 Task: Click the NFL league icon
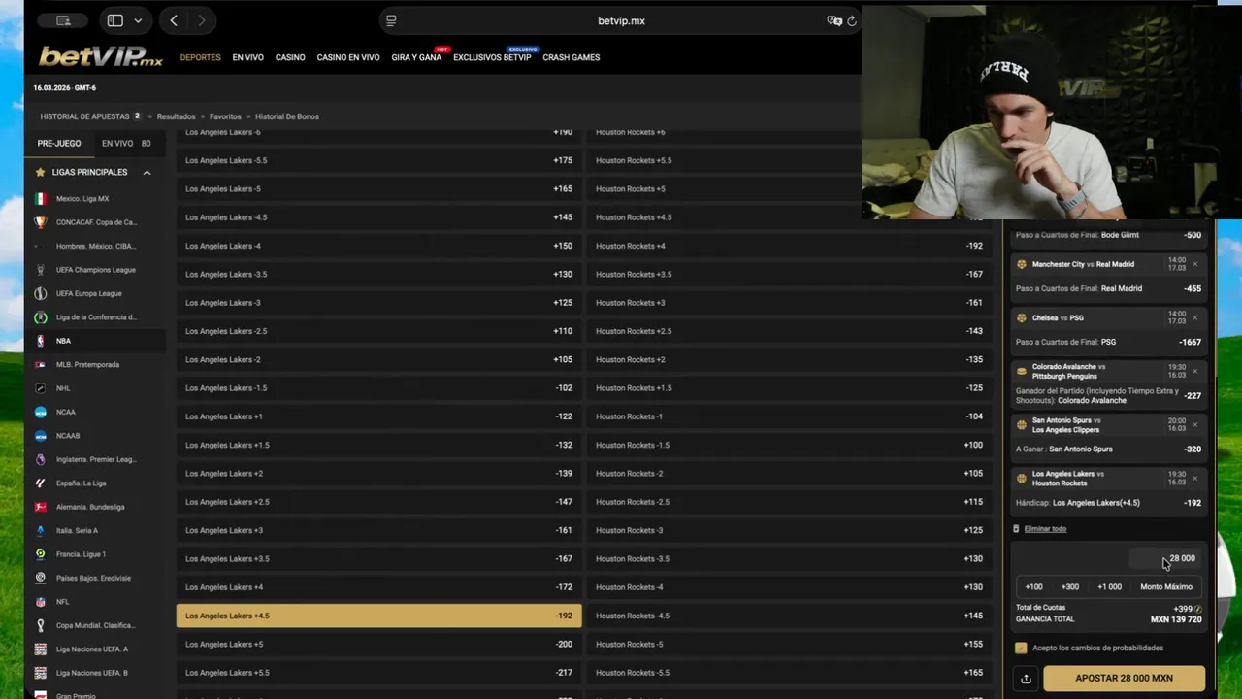pyautogui.click(x=40, y=602)
